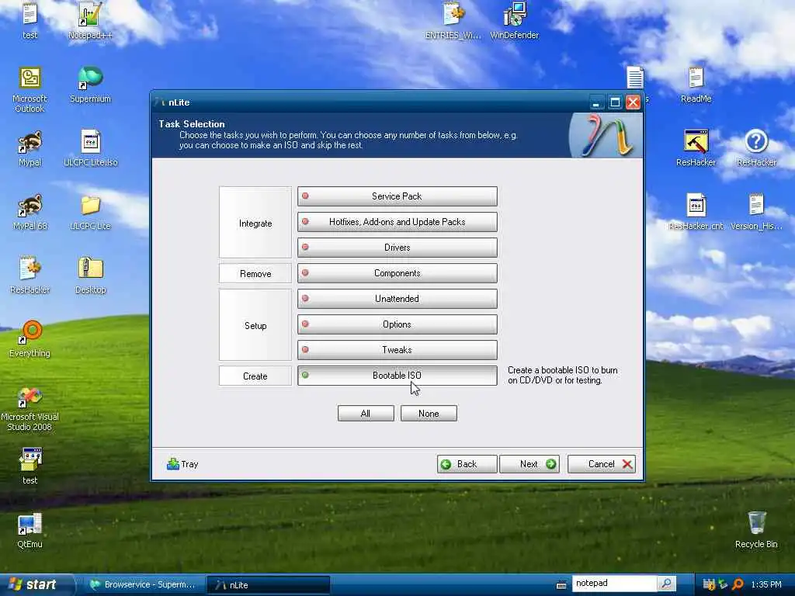The height and width of the screenshot is (596, 795).
Task: Send nLite to Tray
Action: coord(182,464)
